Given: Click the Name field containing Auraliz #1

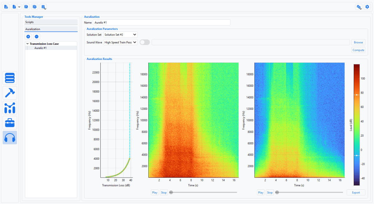Looking at the screenshot, I should coord(161,22).
